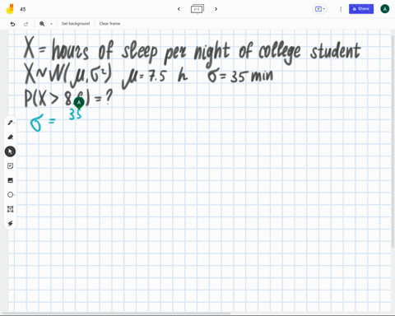
Task: Undo the last stroke
Action: coord(12,24)
